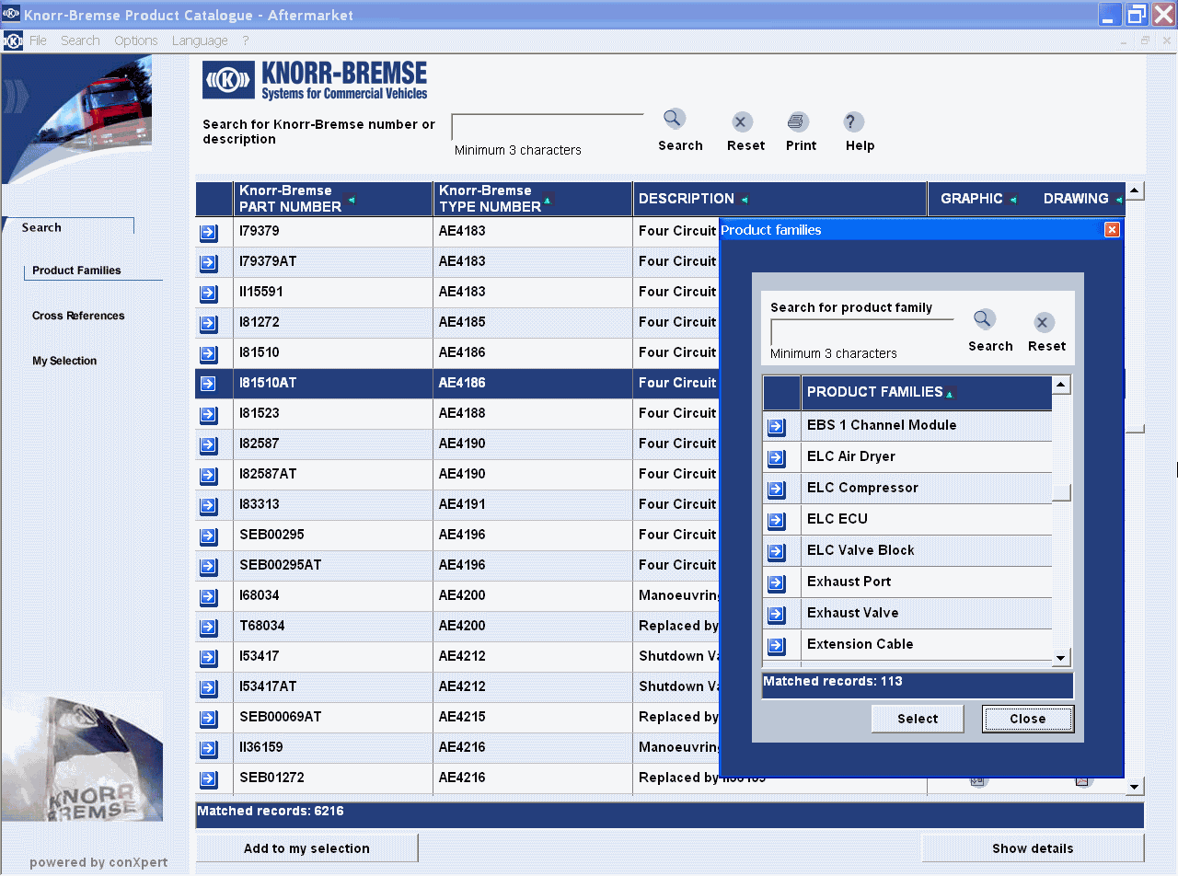Click the main Reset icon
Image resolution: width=1178 pixels, height=876 pixels.
[743, 121]
